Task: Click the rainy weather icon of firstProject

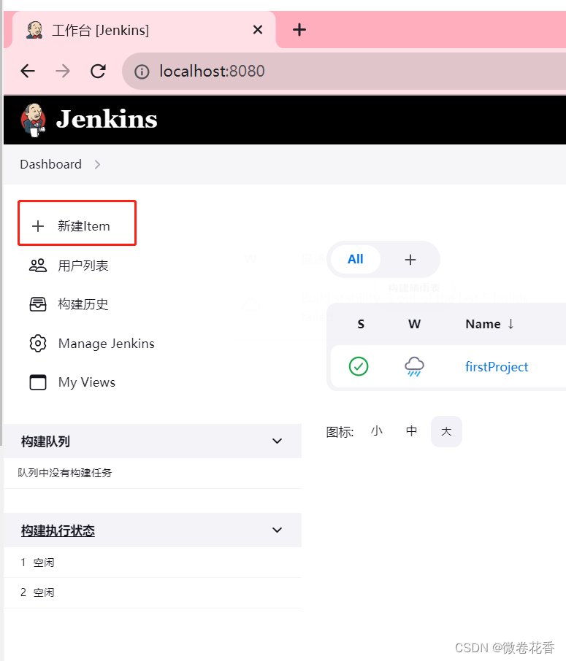Action: [415, 366]
